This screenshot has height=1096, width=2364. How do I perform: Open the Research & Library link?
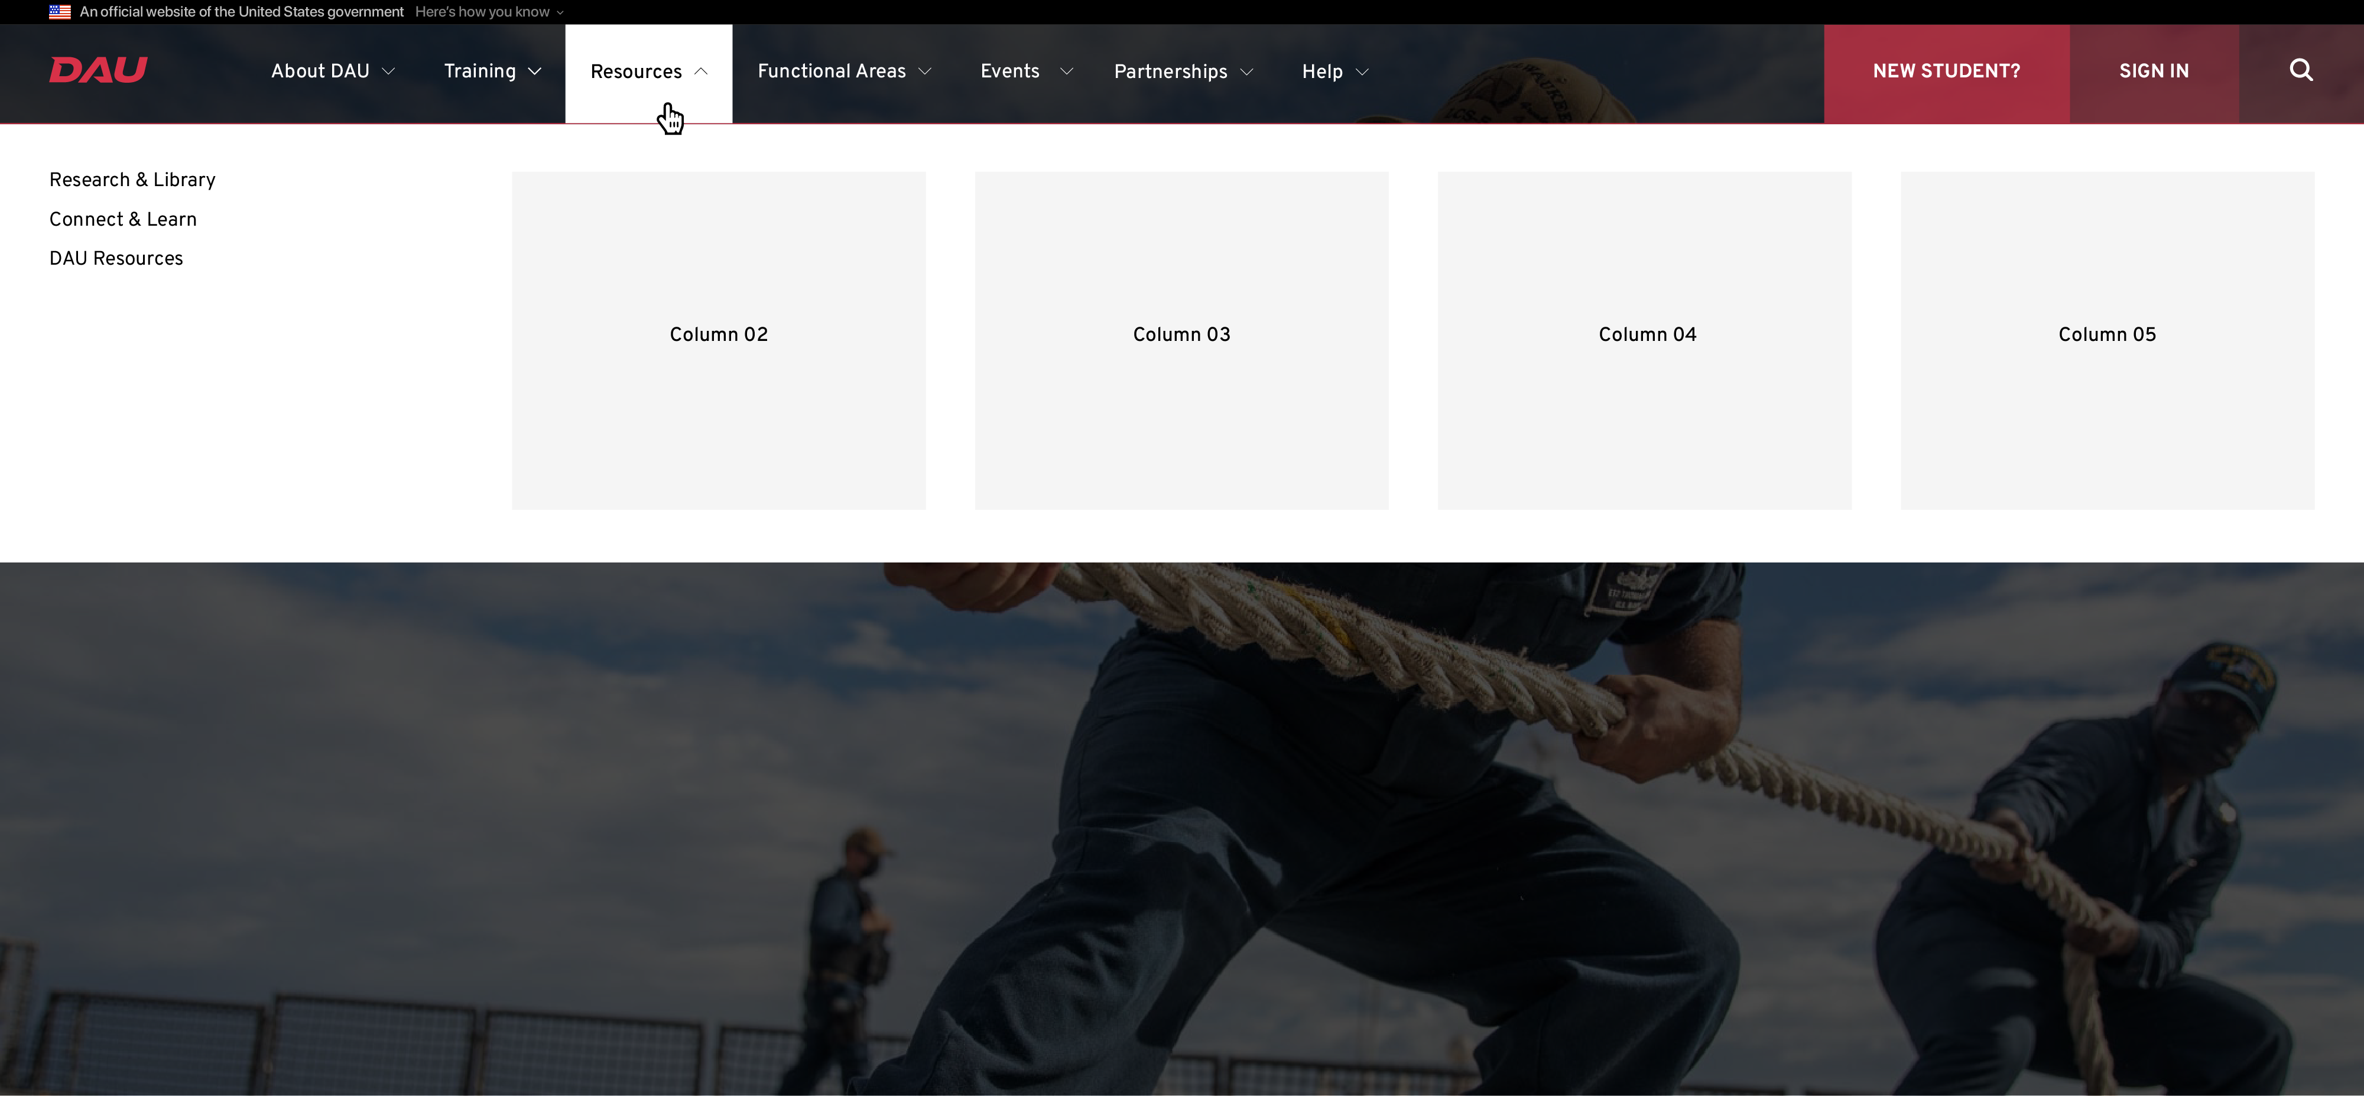(x=132, y=180)
